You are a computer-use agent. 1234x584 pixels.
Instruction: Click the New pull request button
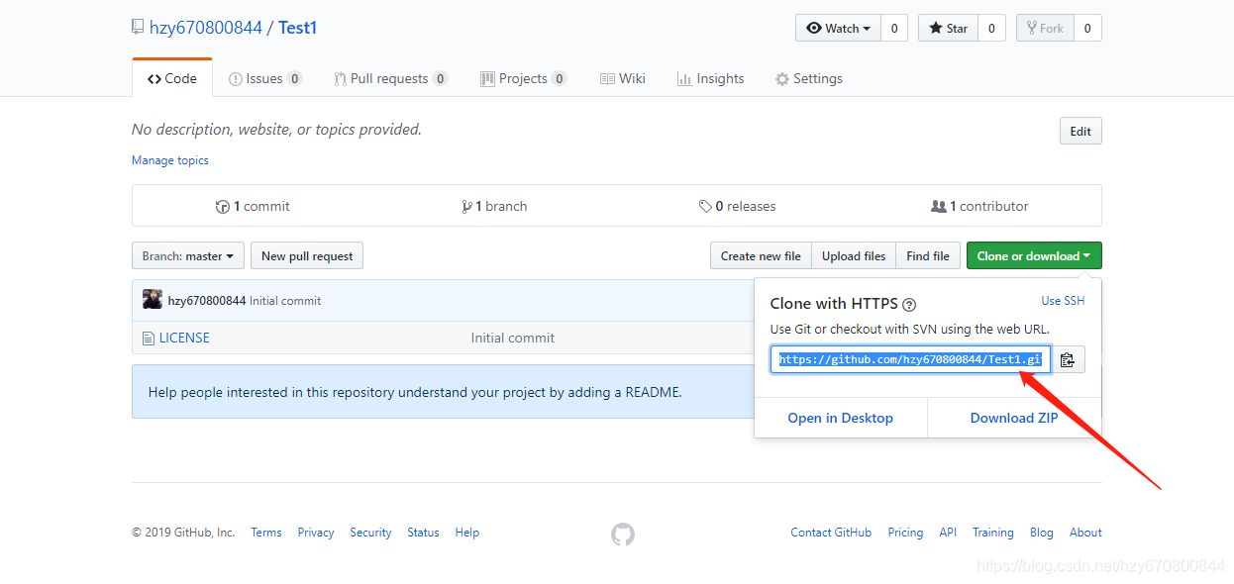coord(307,255)
